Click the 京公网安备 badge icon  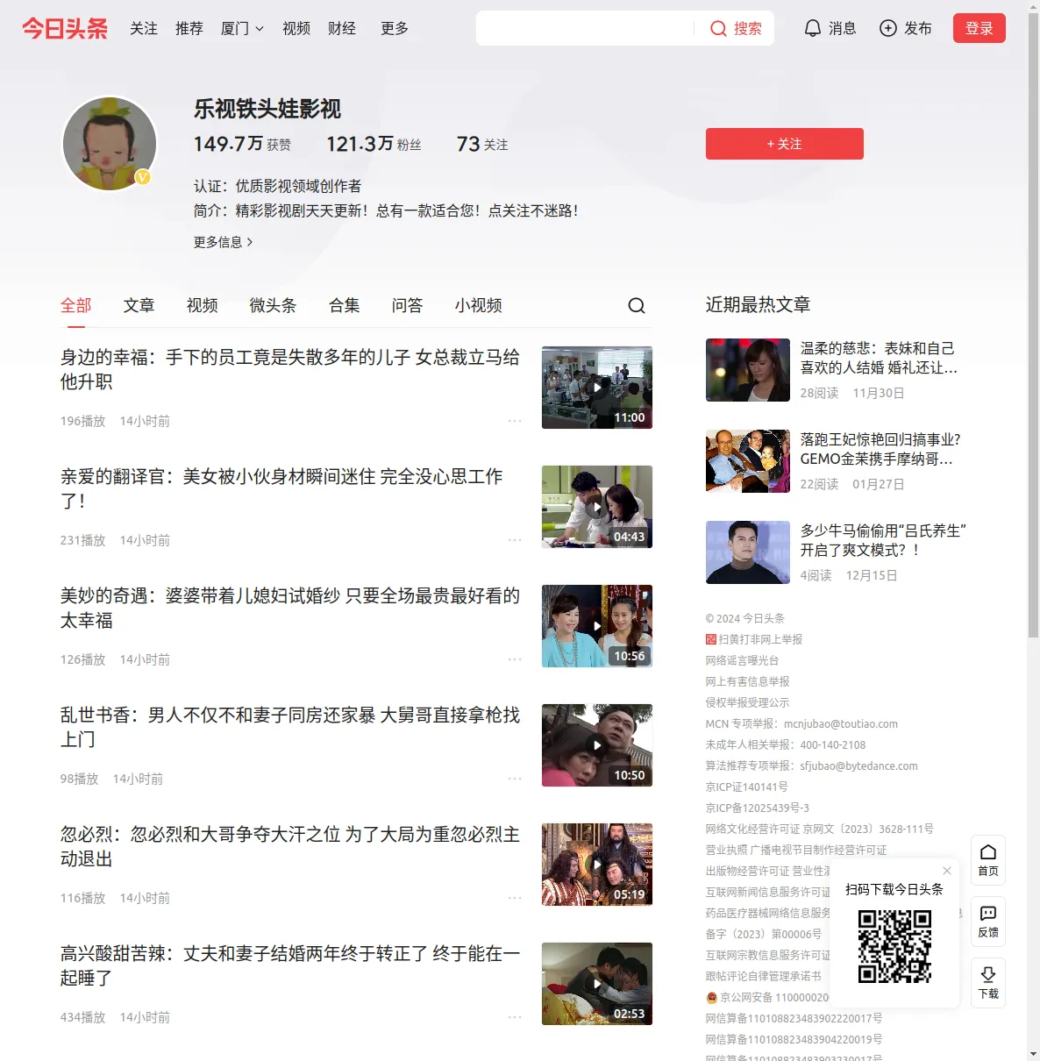(712, 998)
